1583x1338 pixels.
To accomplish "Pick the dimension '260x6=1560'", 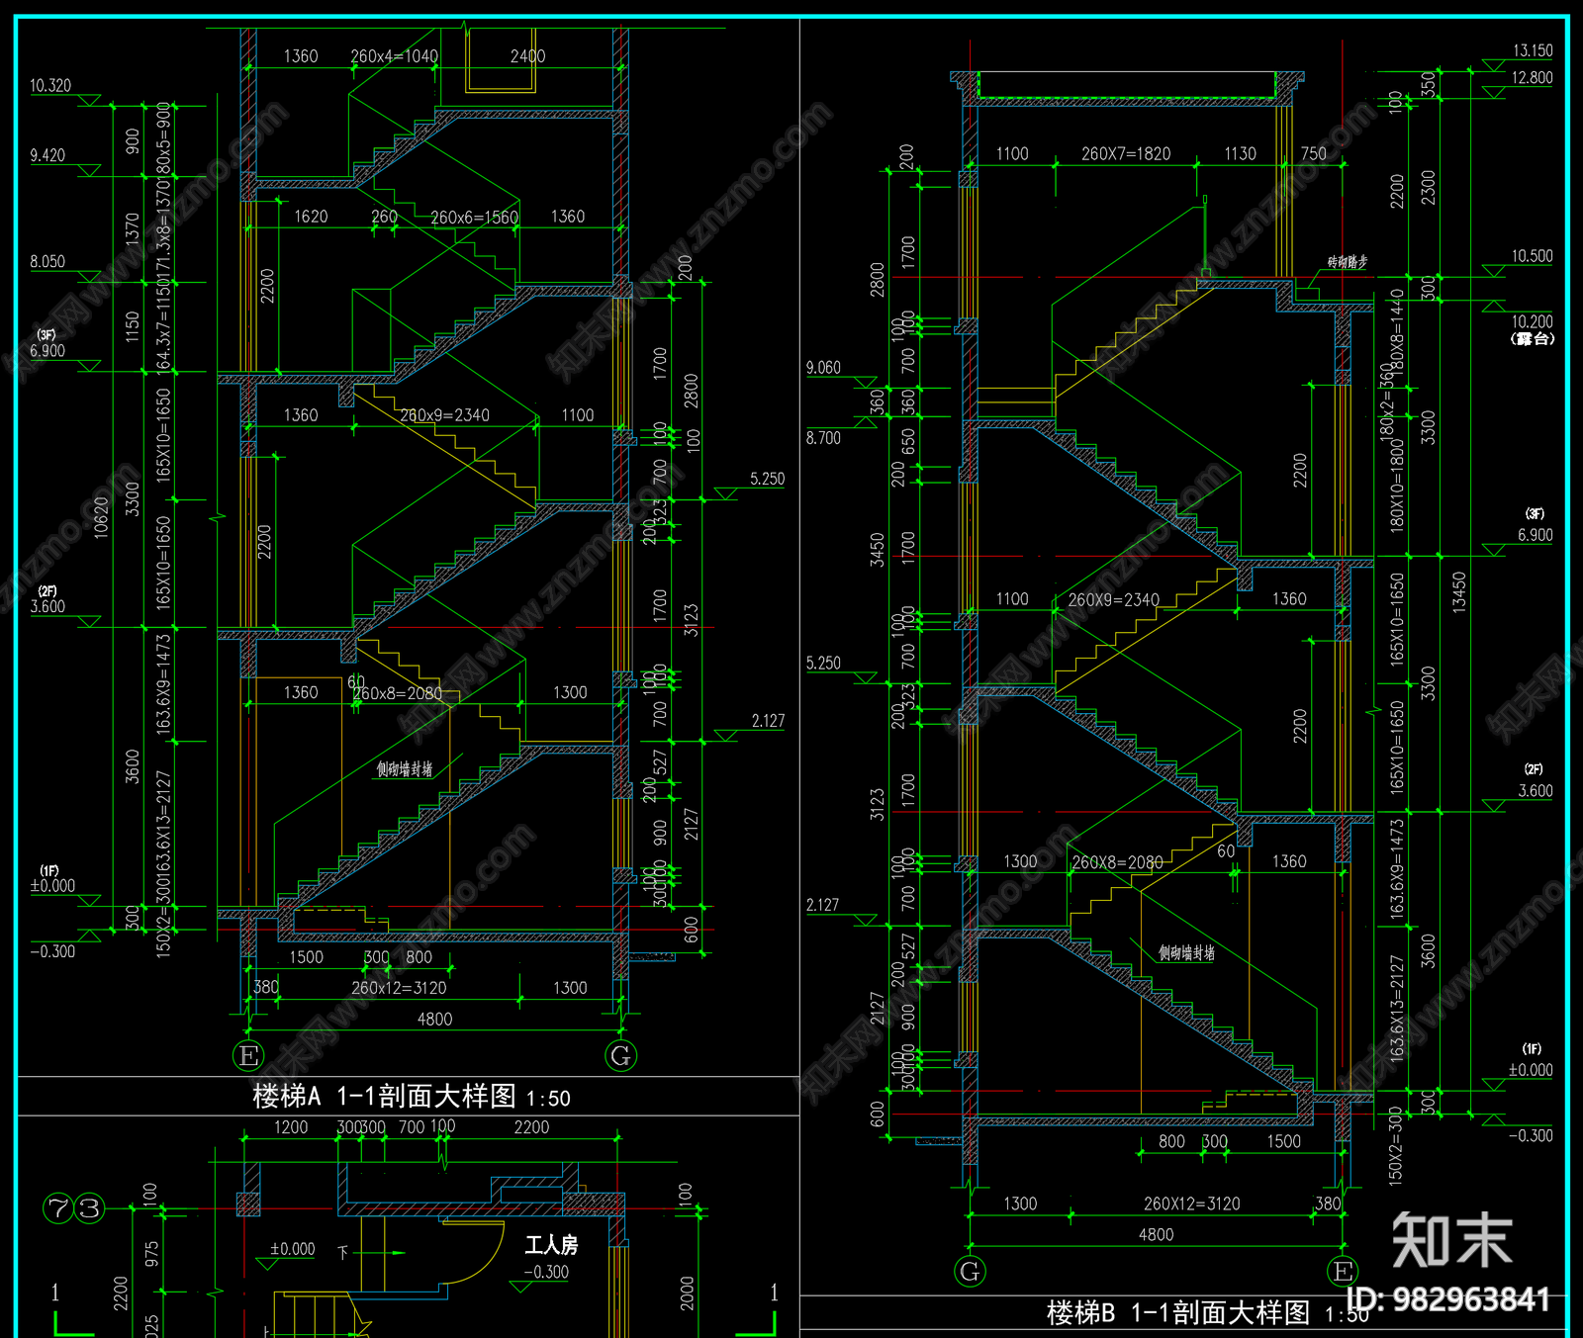I will click(x=474, y=218).
